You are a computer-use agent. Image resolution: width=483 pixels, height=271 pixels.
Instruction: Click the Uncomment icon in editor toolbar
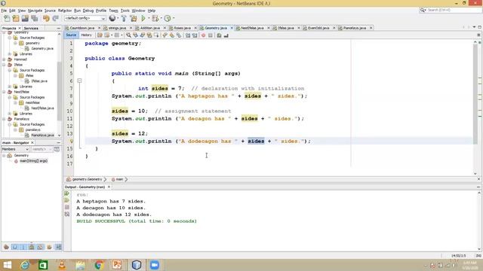pyautogui.click(x=226, y=35)
